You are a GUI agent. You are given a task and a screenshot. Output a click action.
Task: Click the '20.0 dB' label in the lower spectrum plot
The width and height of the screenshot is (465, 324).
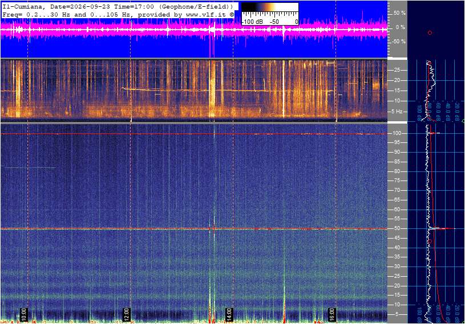click(x=458, y=313)
